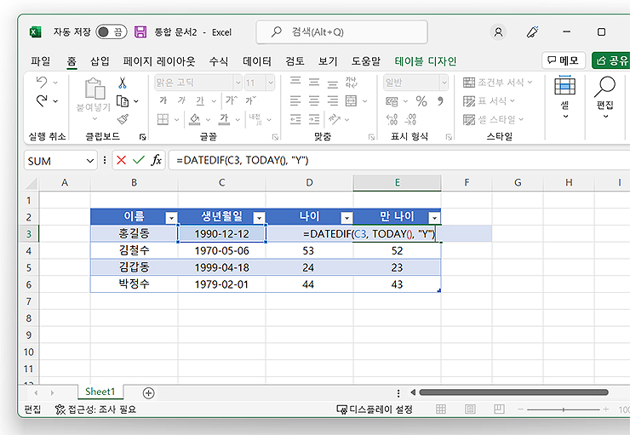Click the fx Insert Function button
This screenshot has height=435, width=630.
(157, 160)
